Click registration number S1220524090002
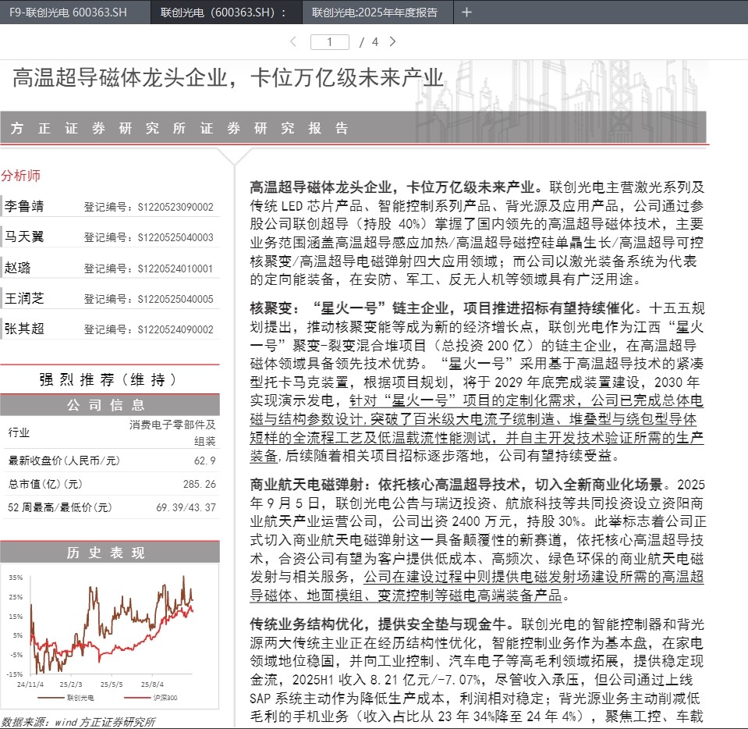The height and width of the screenshot is (729, 748). coord(175,330)
